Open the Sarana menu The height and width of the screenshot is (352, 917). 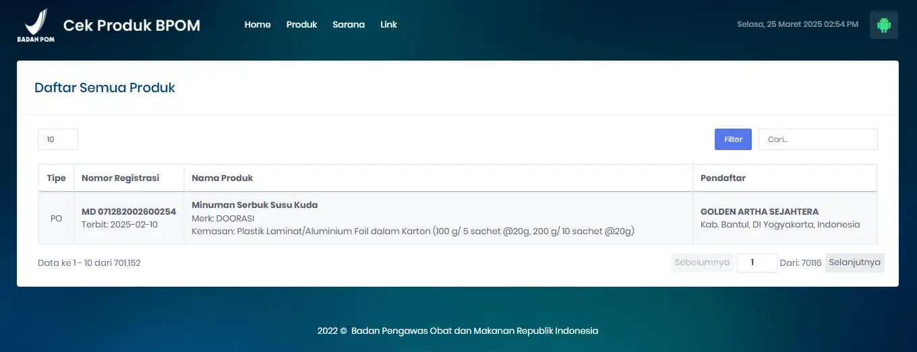pos(349,25)
